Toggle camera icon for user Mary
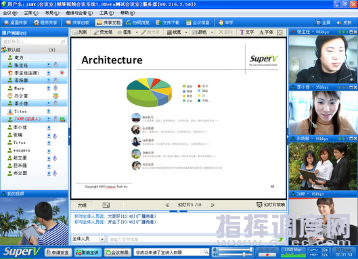 click(x=49, y=88)
